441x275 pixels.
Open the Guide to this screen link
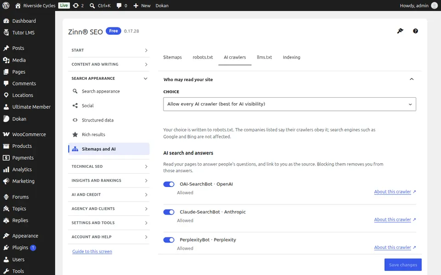92,252
